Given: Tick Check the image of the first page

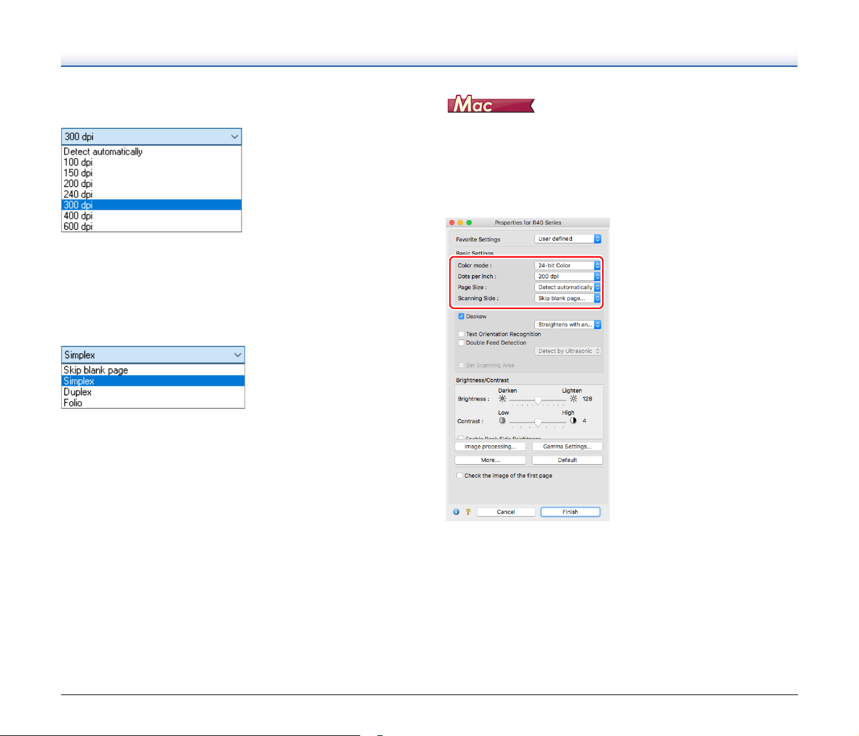Looking at the screenshot, I should (x=460, y=476).
